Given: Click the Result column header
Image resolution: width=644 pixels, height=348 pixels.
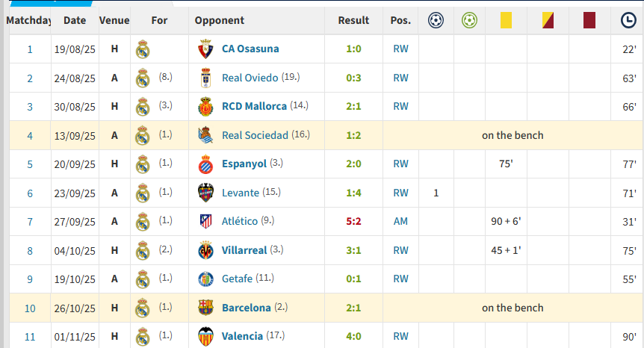Looking at the screenshot, I should click(353, 20).
